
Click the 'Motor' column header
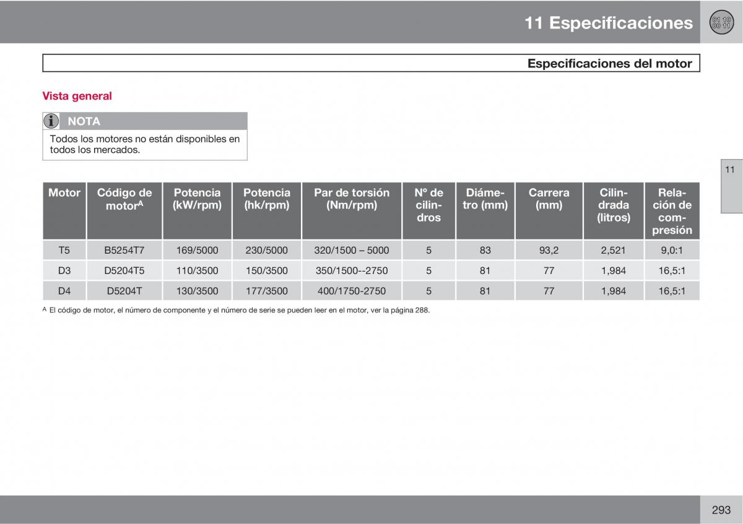pyautogui.click(x=64, y=210)
